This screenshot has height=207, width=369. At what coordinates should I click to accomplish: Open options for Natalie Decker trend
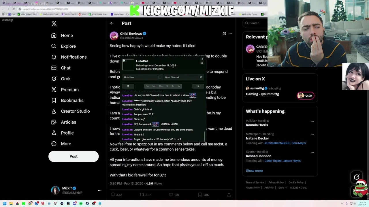click(x=312, y=135)
